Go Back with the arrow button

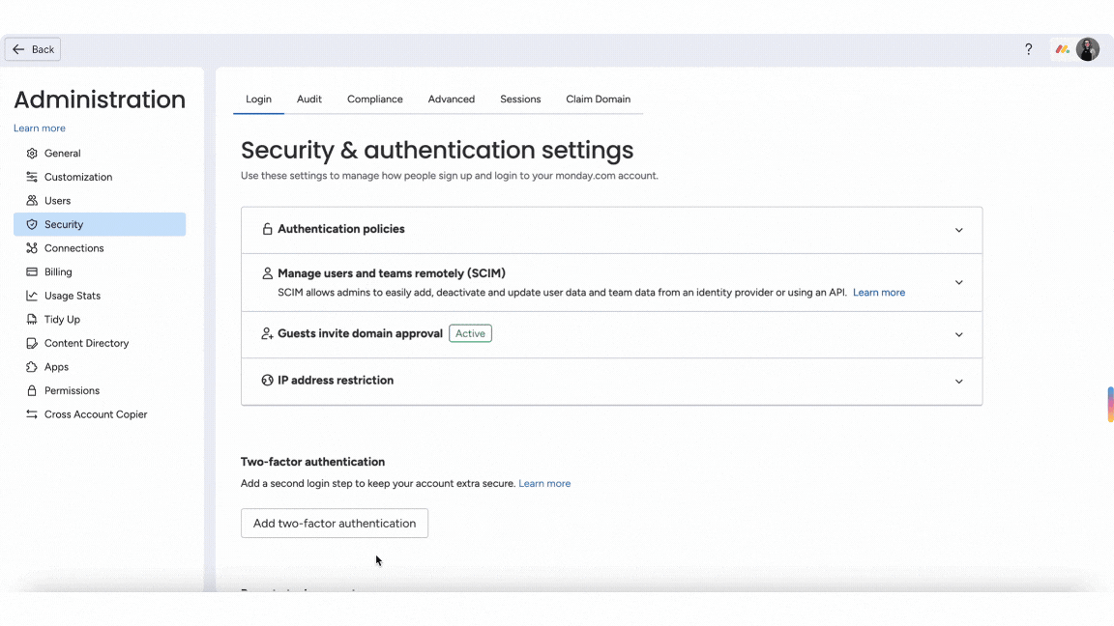[33, 49]
